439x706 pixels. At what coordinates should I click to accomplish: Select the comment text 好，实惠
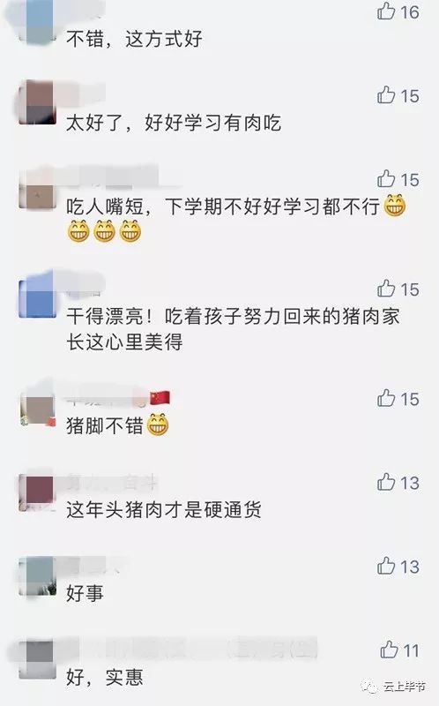coord(104,677)
